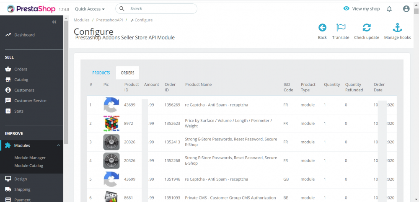Open Manage hooks anchor icon
Viewport: 419px width, 202px height.
[397, 28]
